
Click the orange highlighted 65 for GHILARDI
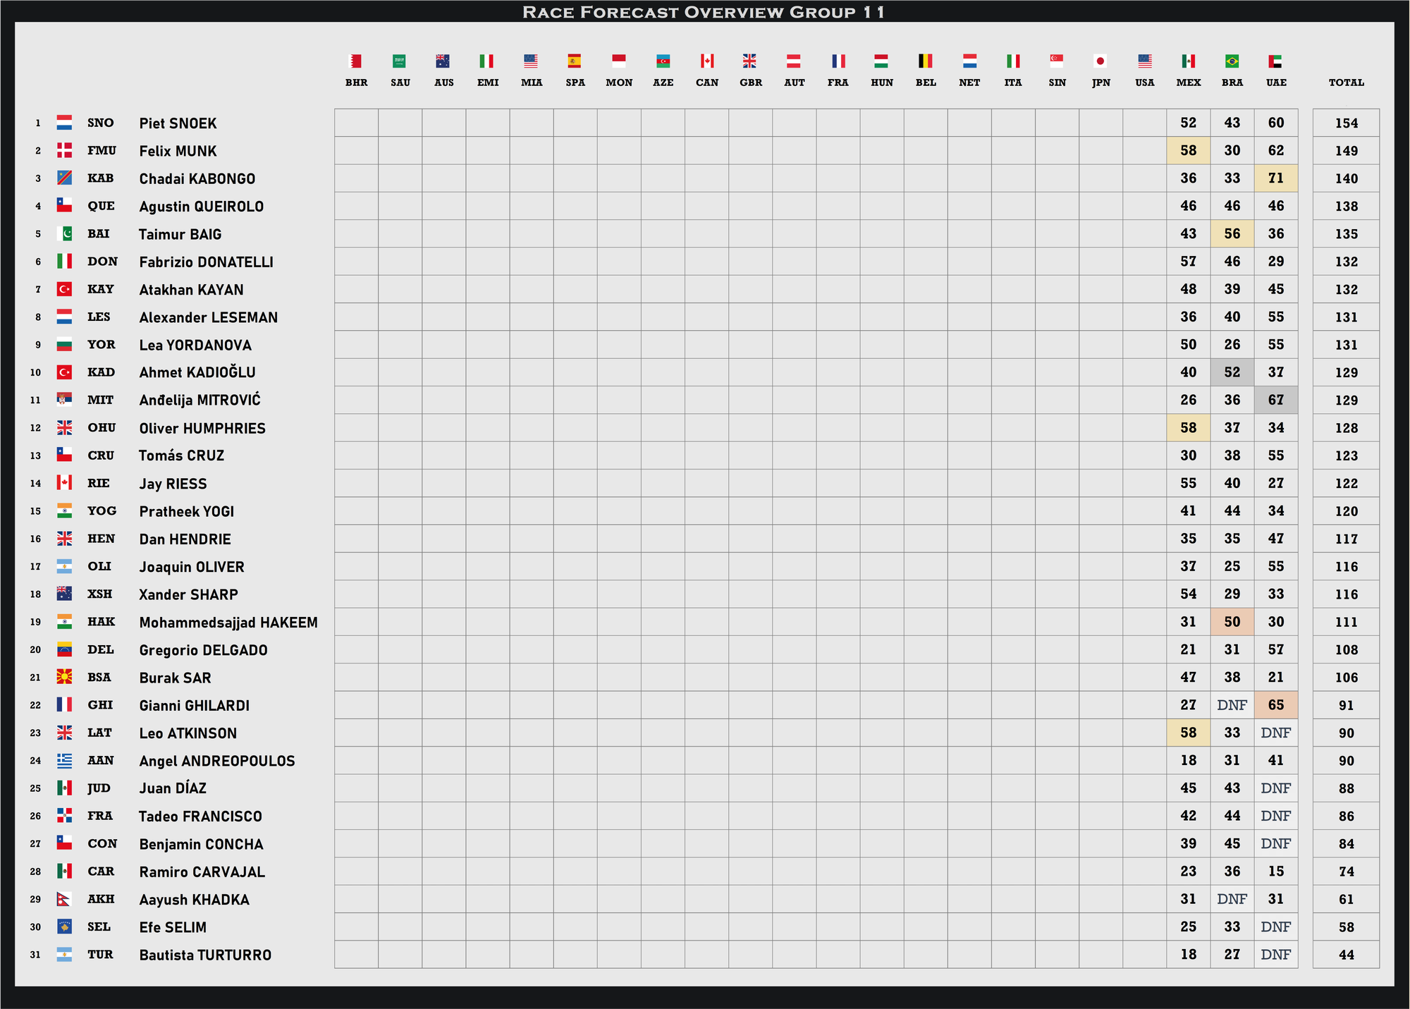point(1275,705)
